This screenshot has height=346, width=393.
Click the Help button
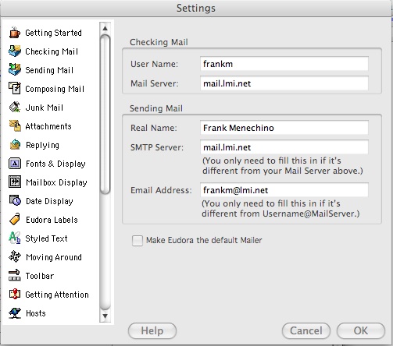click(x=152, y=330)
